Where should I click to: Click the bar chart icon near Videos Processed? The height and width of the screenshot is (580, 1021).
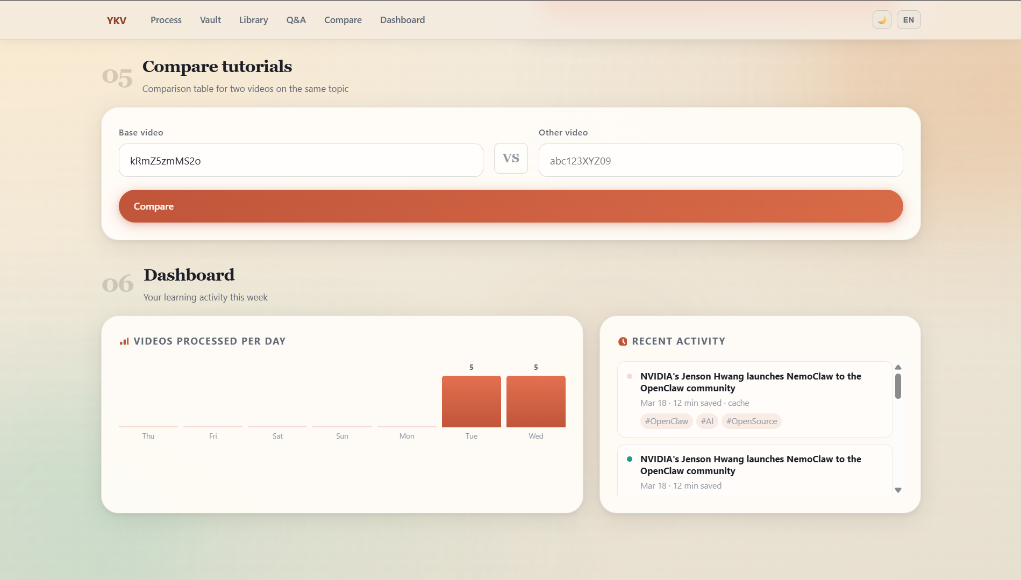click(124, 341)
